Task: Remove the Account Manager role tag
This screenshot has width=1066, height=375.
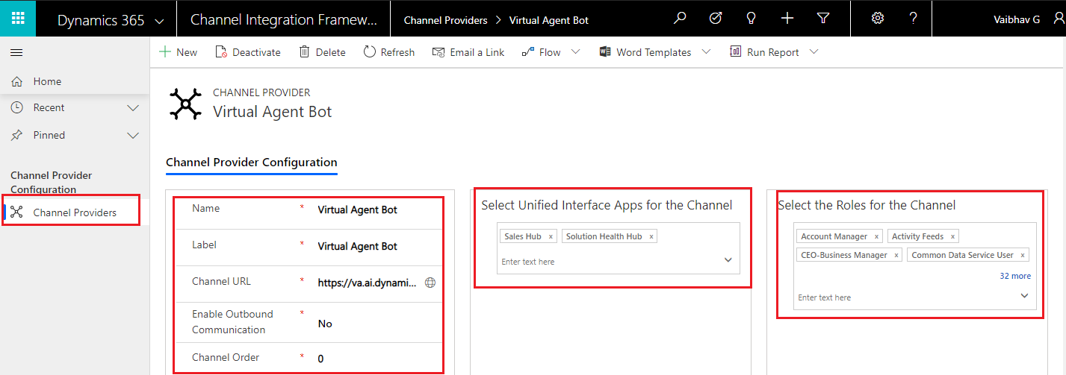Action: tap(877, 236)
